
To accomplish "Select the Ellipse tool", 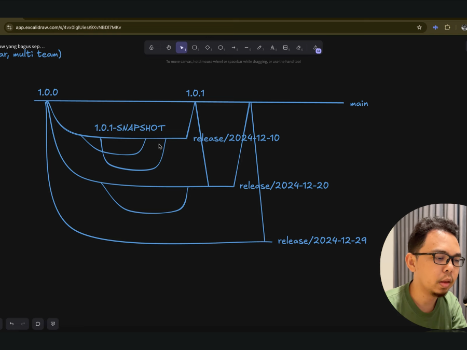I will 221,48.
